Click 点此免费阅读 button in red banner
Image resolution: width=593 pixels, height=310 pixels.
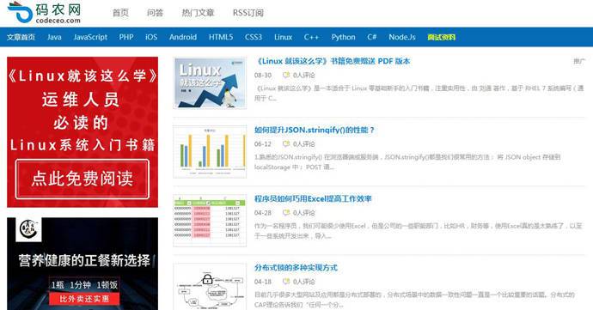(x=83, y=179)
